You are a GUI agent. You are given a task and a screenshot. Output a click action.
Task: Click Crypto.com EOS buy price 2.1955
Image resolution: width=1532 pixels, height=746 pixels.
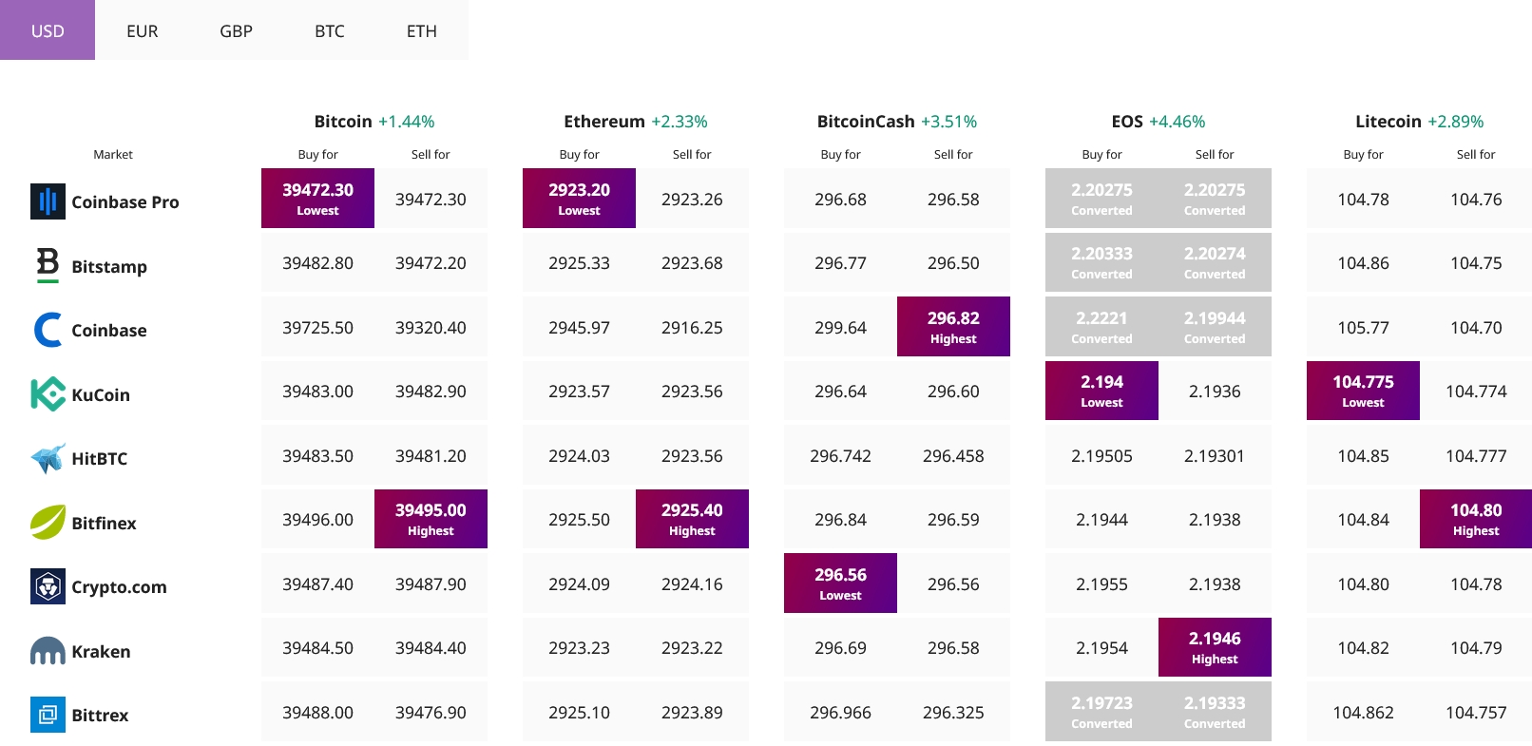tap(1101, 583)
